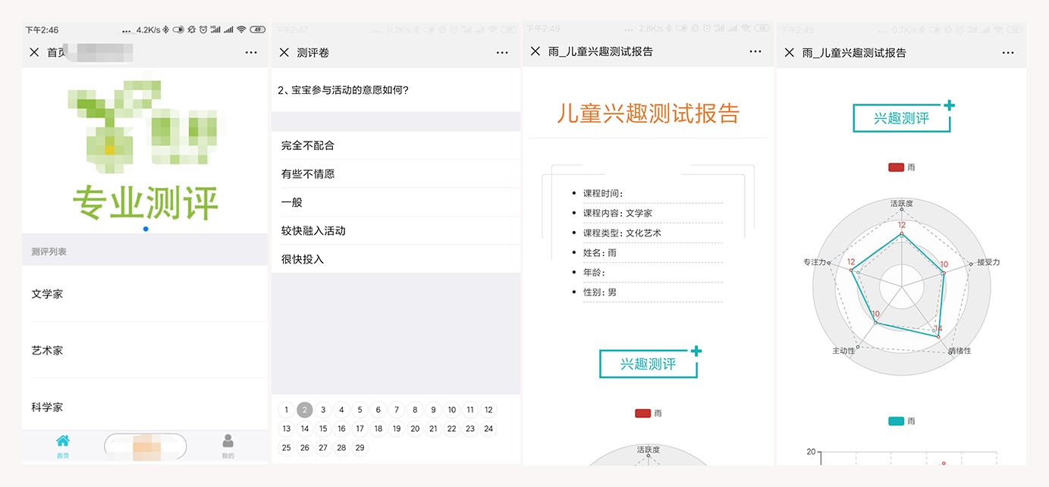
Task: Close the rightmost 兴趣测试报告 screen
Action: click(790, 52)
